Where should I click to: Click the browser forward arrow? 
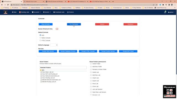tap(5, 5)
